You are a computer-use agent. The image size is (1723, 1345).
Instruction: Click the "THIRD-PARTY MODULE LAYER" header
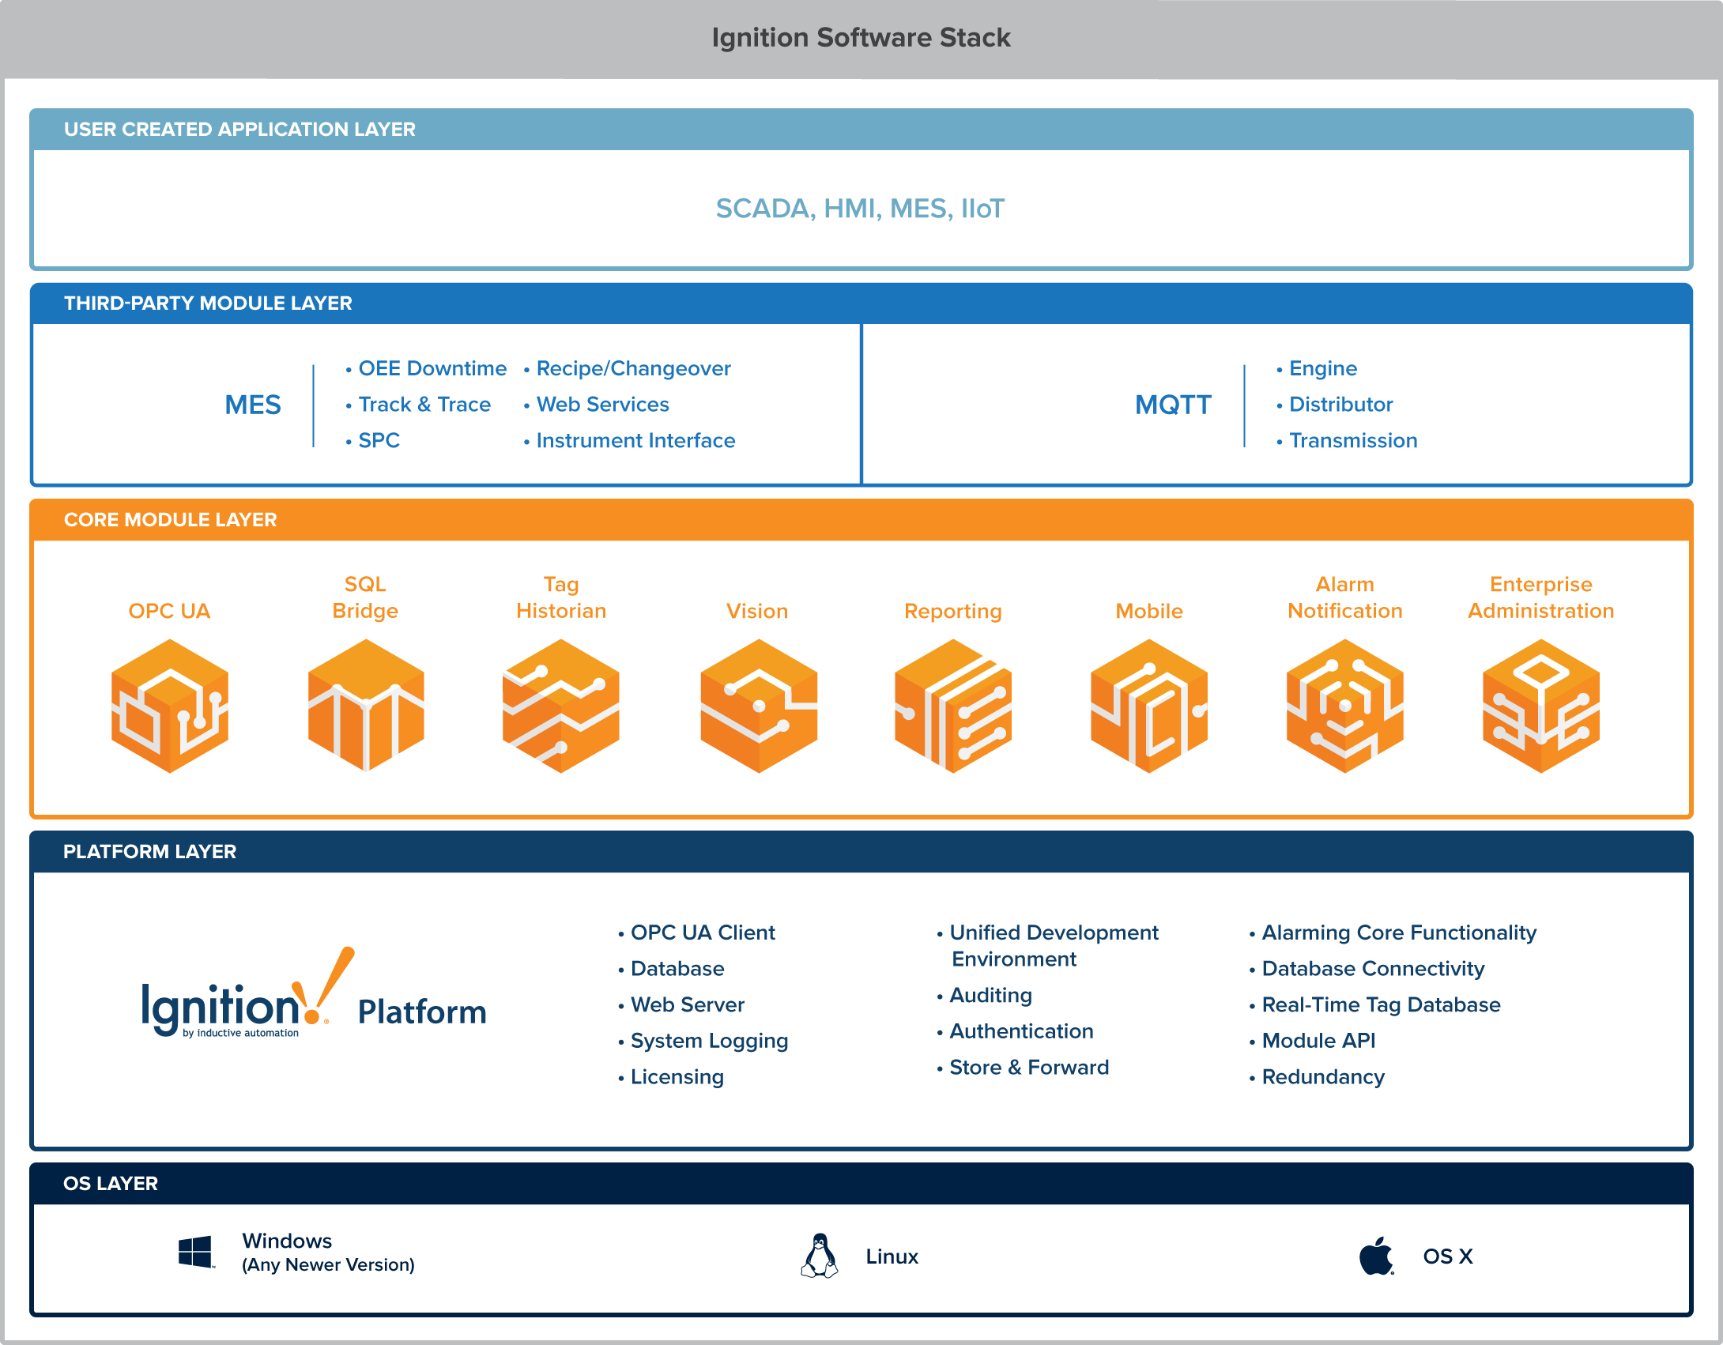pos(208,303)
